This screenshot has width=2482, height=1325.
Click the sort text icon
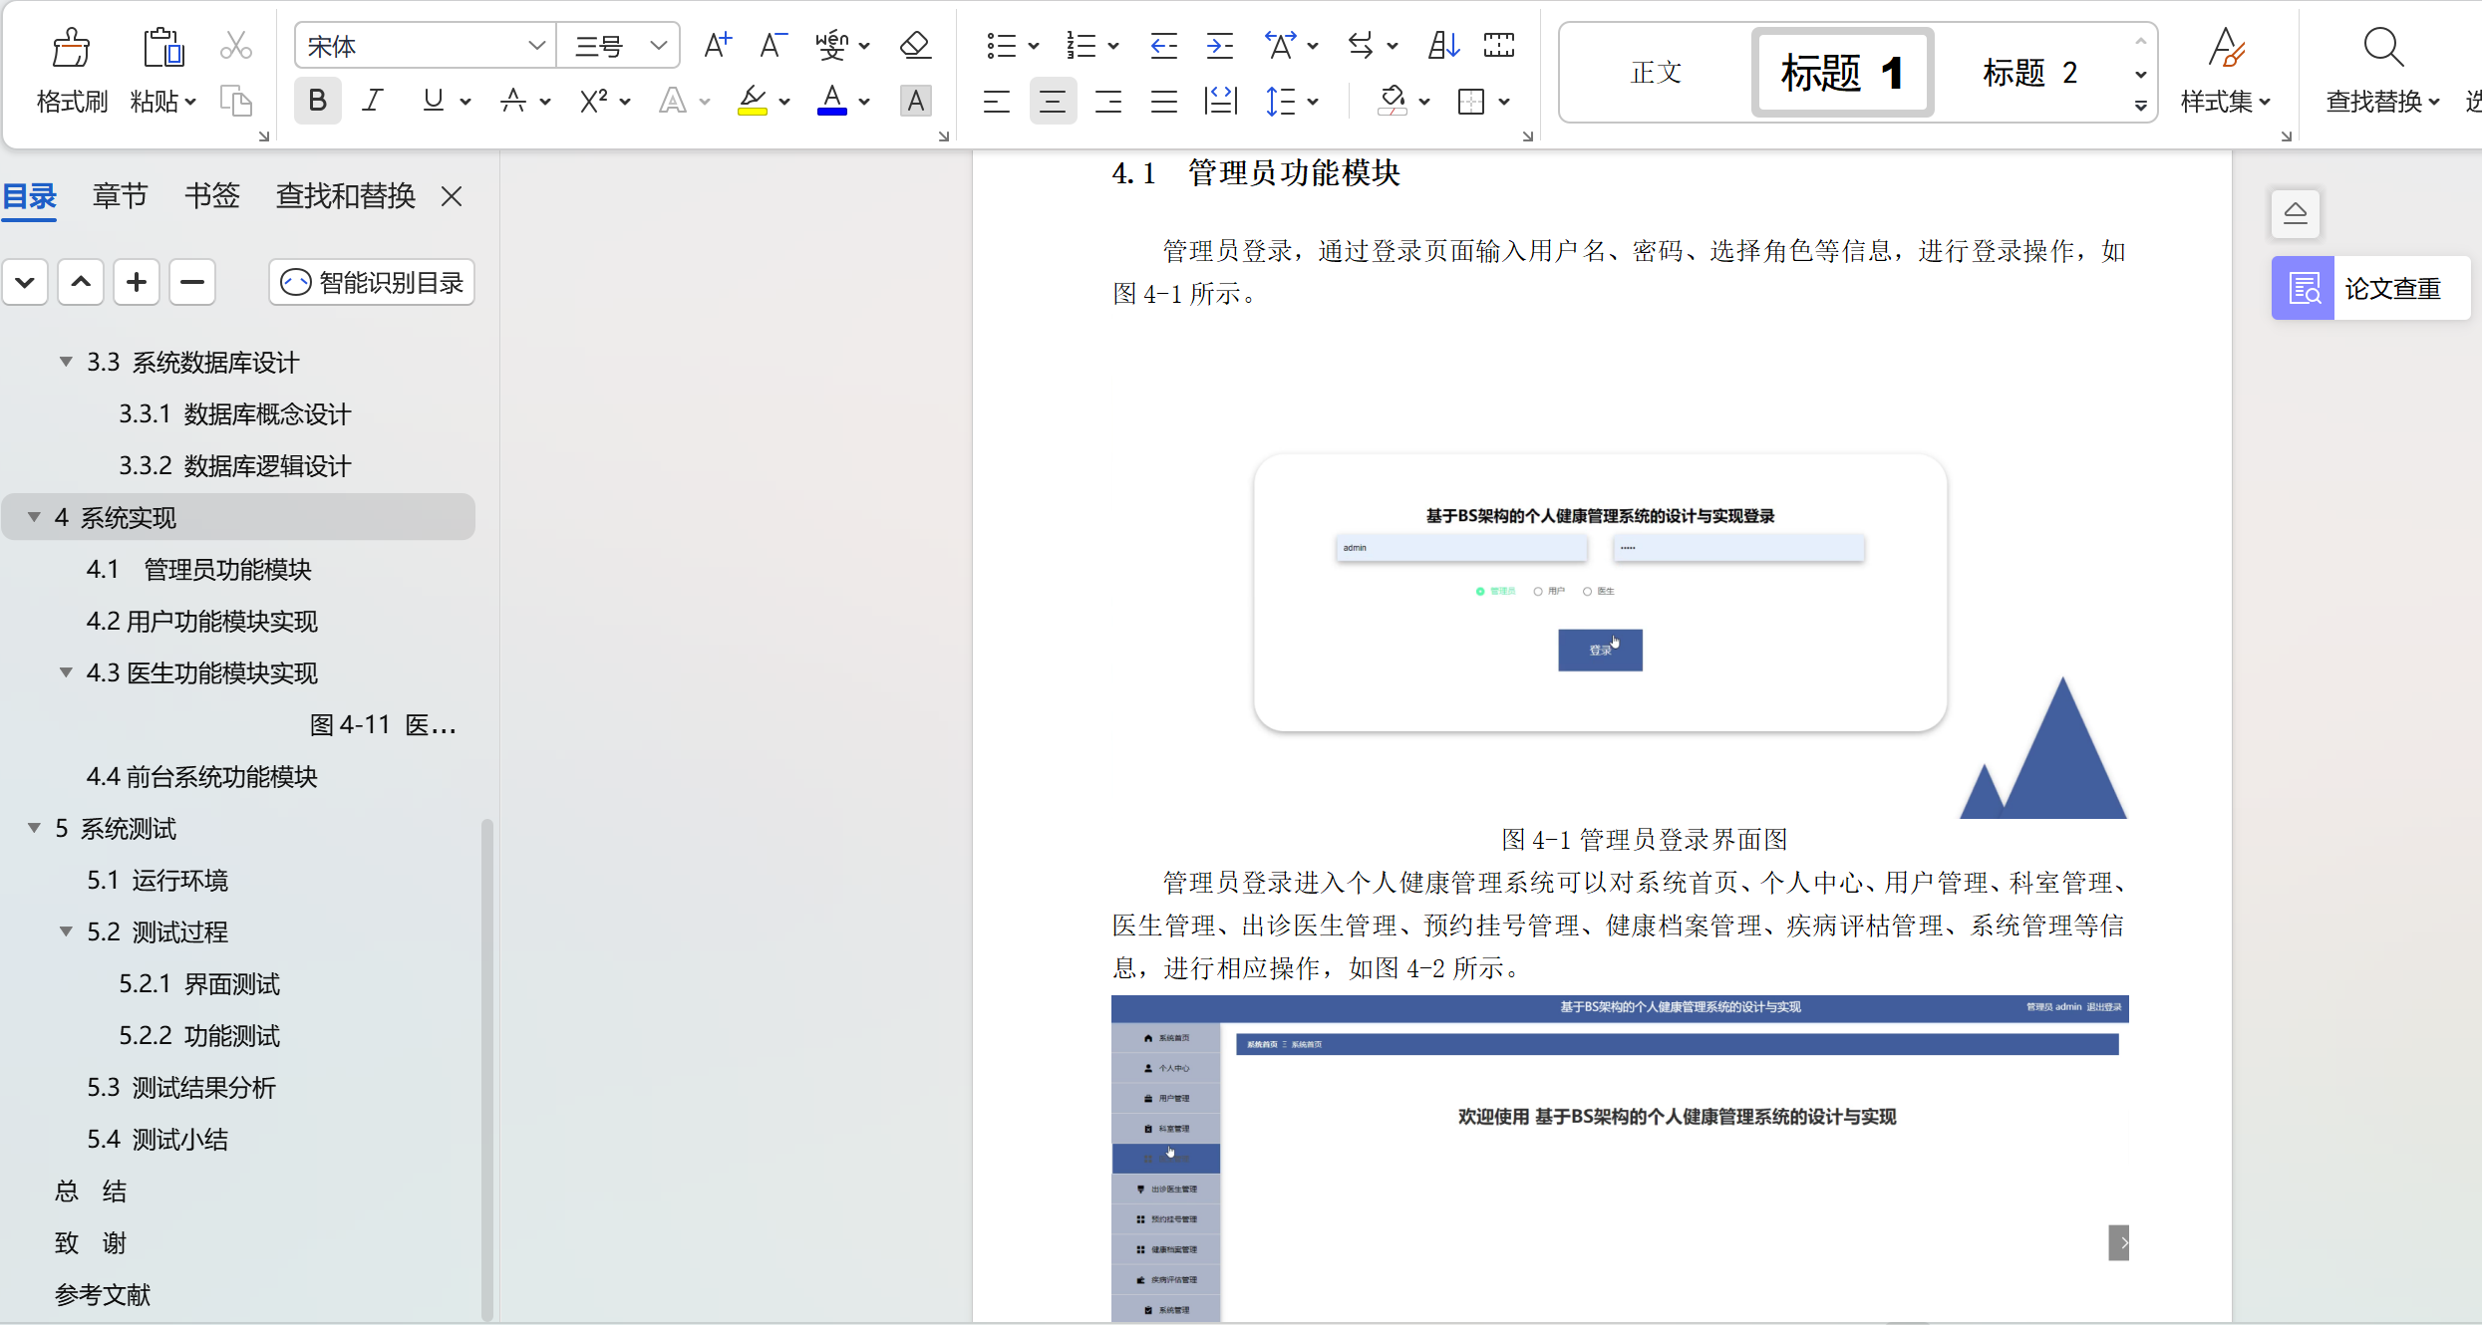[x=1442, y=46]
